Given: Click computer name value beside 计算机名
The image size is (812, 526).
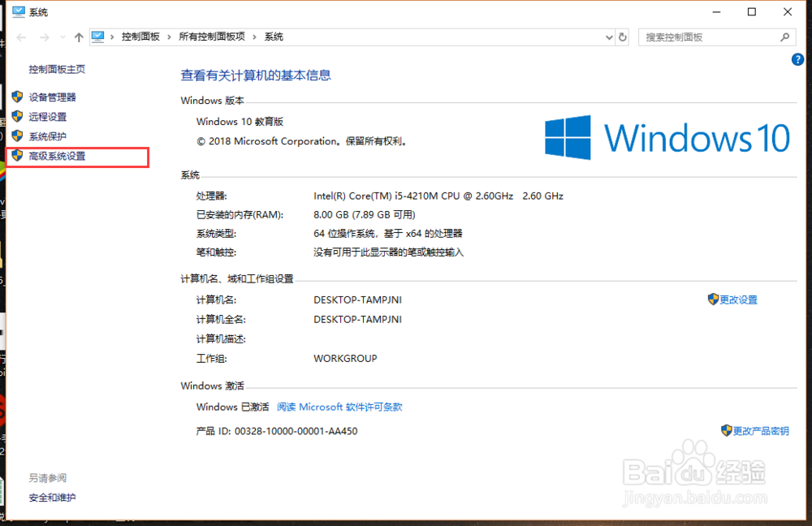Looking at the screenshot, I should (x=357, y=300).
